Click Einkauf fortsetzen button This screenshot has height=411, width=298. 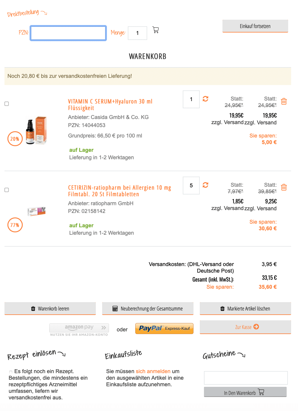tap(255, 26)
